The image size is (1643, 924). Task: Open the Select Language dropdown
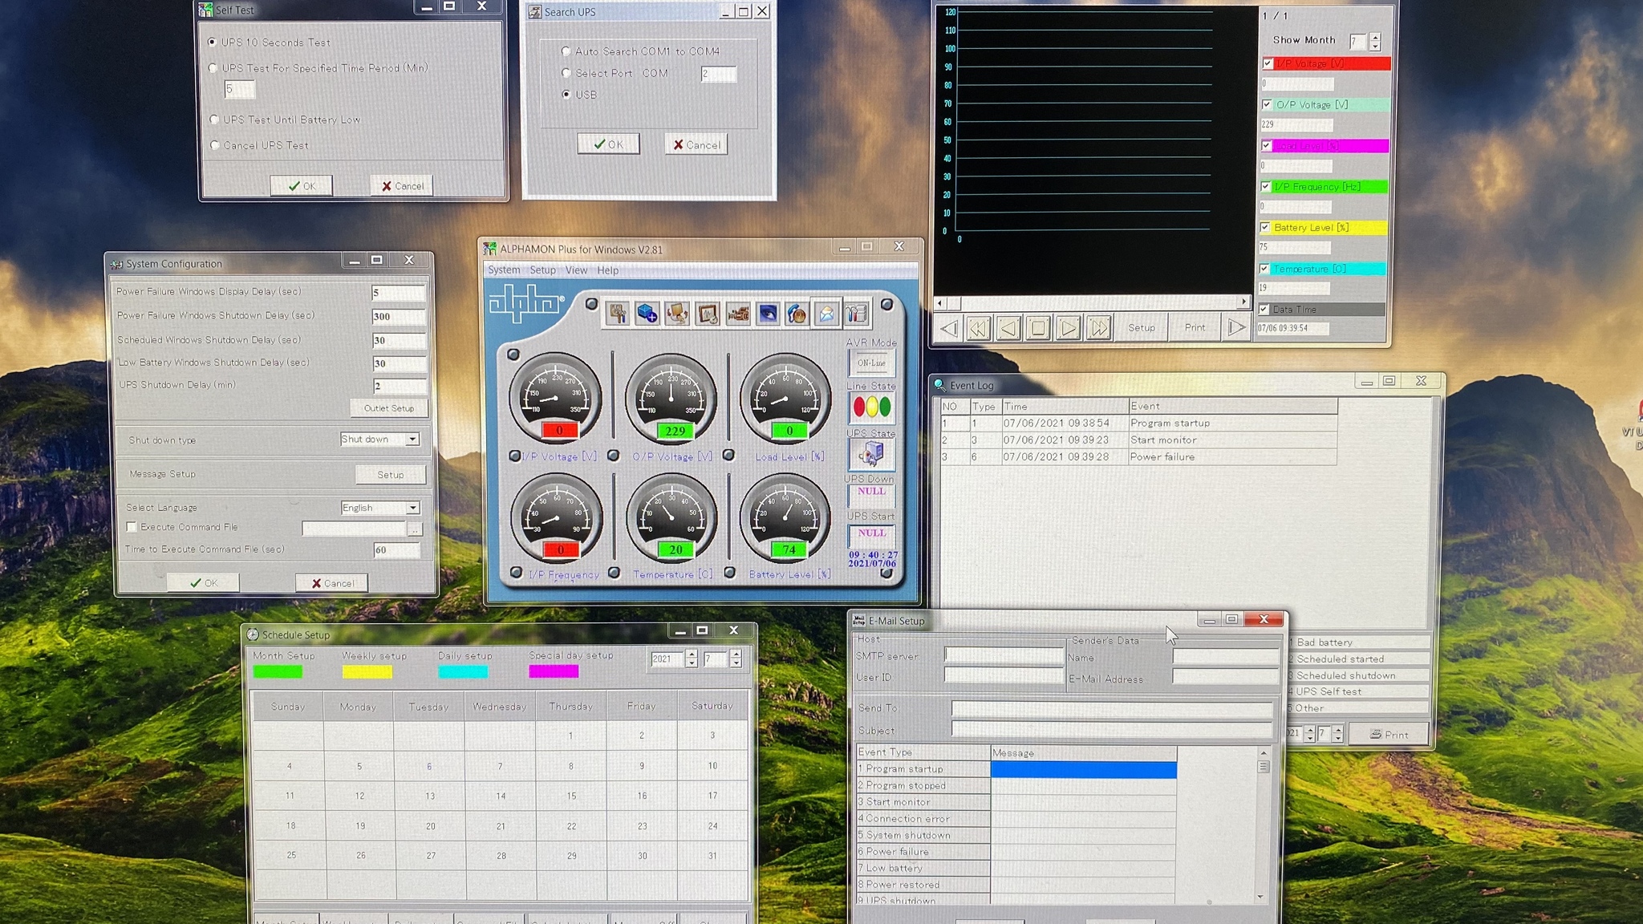[412, 508]
